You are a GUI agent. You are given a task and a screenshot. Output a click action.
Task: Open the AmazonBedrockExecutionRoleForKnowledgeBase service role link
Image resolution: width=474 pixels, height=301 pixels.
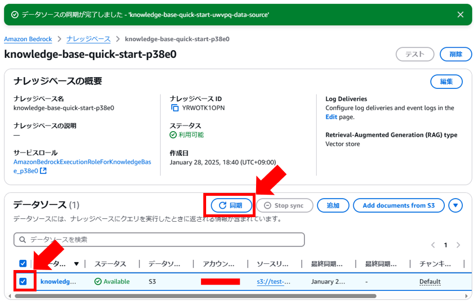(82, 166)
